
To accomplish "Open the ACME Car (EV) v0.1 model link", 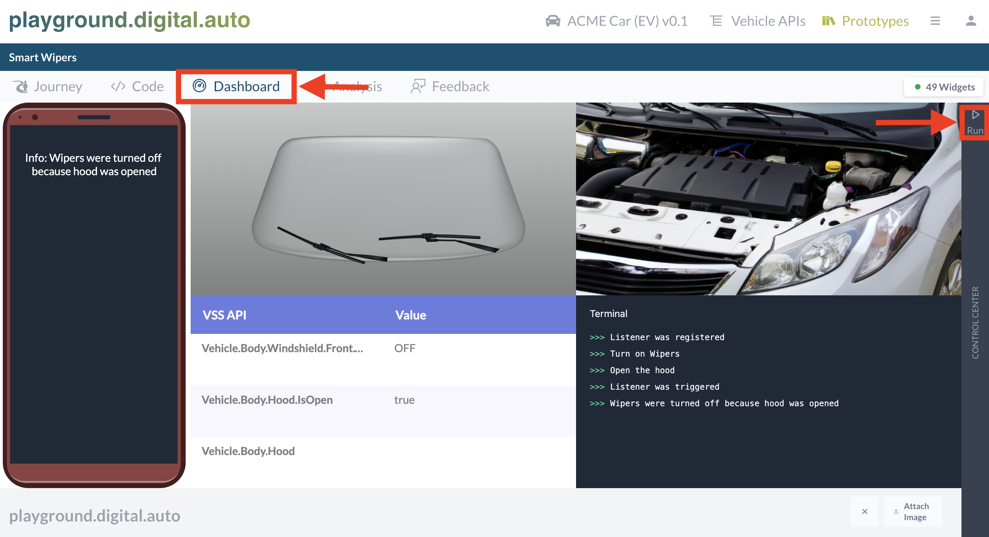I will (x=627, y=21).
